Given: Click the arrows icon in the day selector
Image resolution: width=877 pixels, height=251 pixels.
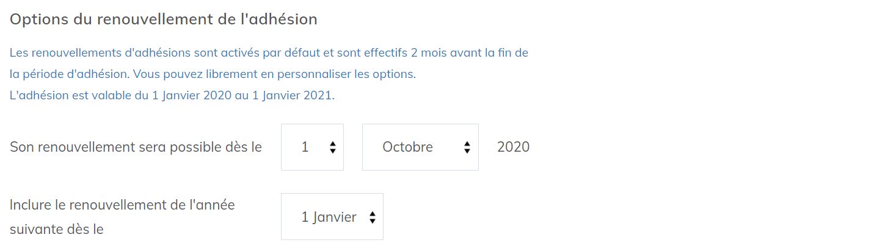Looking at the screenshot, I should pyautogui.click(x=332, y=147).
